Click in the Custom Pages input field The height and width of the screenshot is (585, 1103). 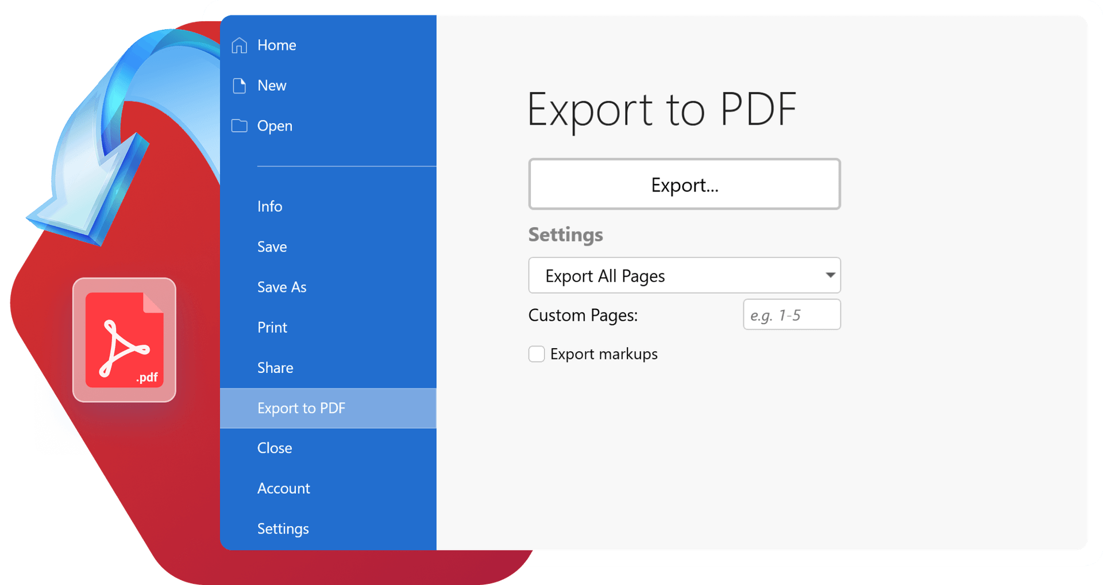(x=791, y=315)
